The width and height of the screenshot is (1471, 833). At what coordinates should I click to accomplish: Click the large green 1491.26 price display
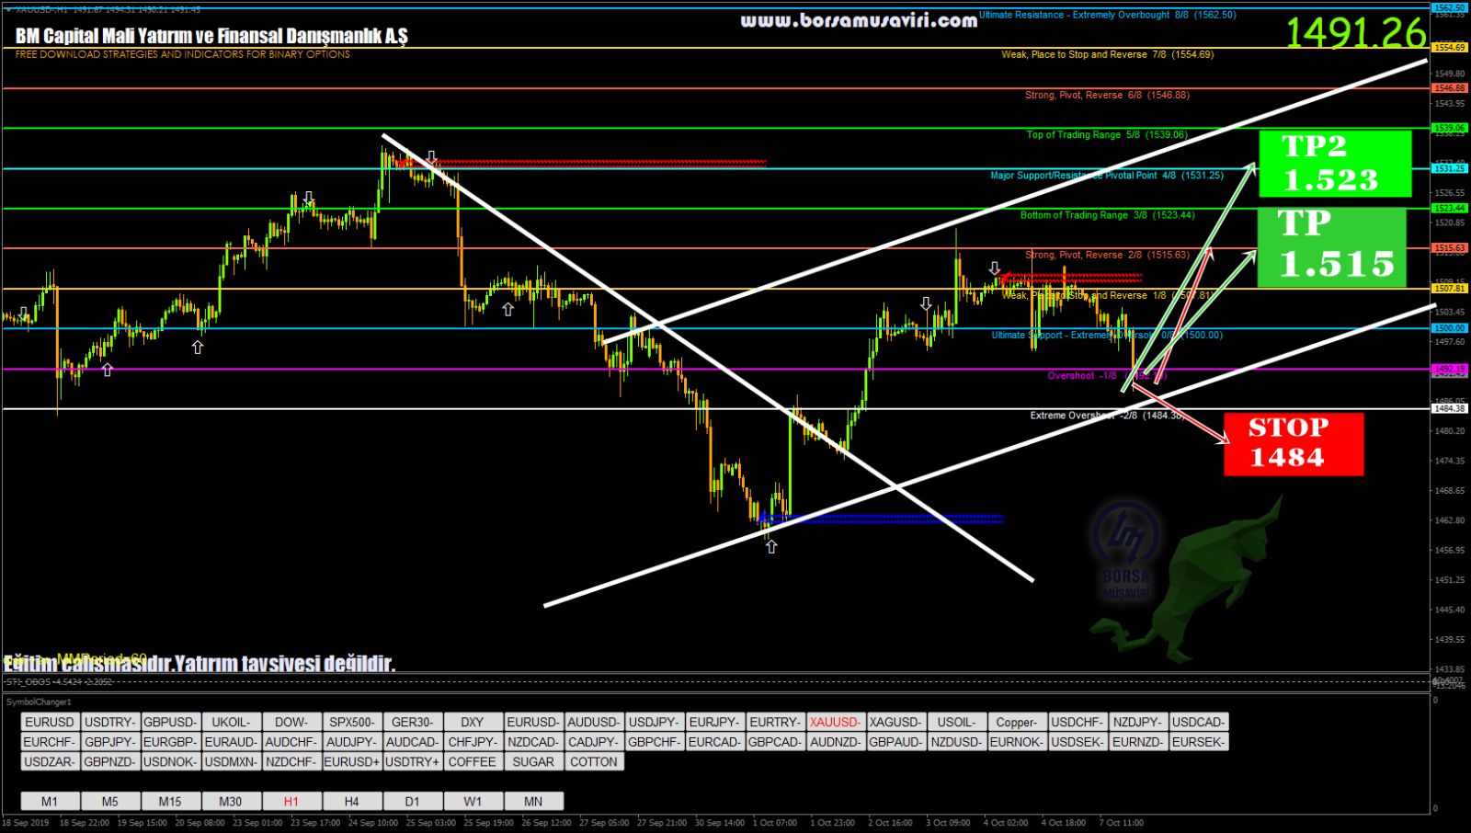[1355, 33]
